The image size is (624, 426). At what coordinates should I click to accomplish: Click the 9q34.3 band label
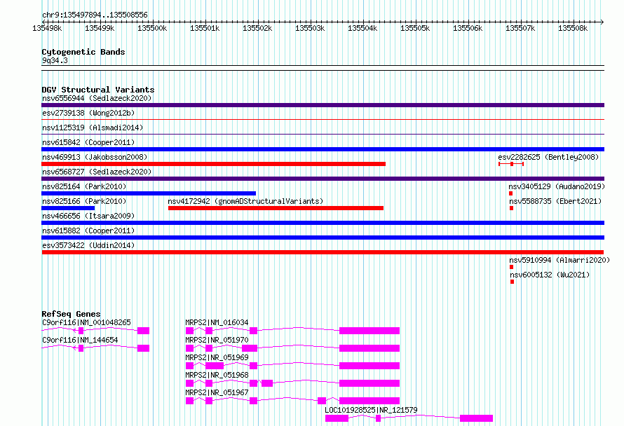[x=55, y=60]
